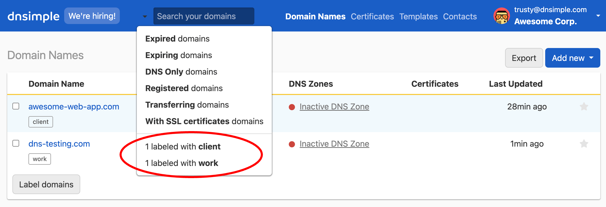Viewport: 606px width, 207px height.
Task: Click the Domain Names page heading
Action: (46, 55)
